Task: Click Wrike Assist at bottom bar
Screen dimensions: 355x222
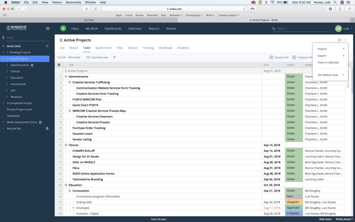Action: click(344, 219)
